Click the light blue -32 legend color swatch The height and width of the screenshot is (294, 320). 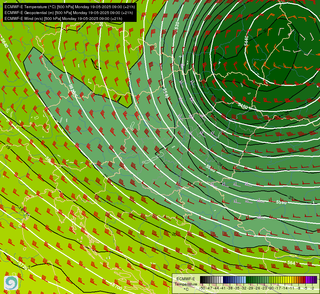click(x=245, y=280)
